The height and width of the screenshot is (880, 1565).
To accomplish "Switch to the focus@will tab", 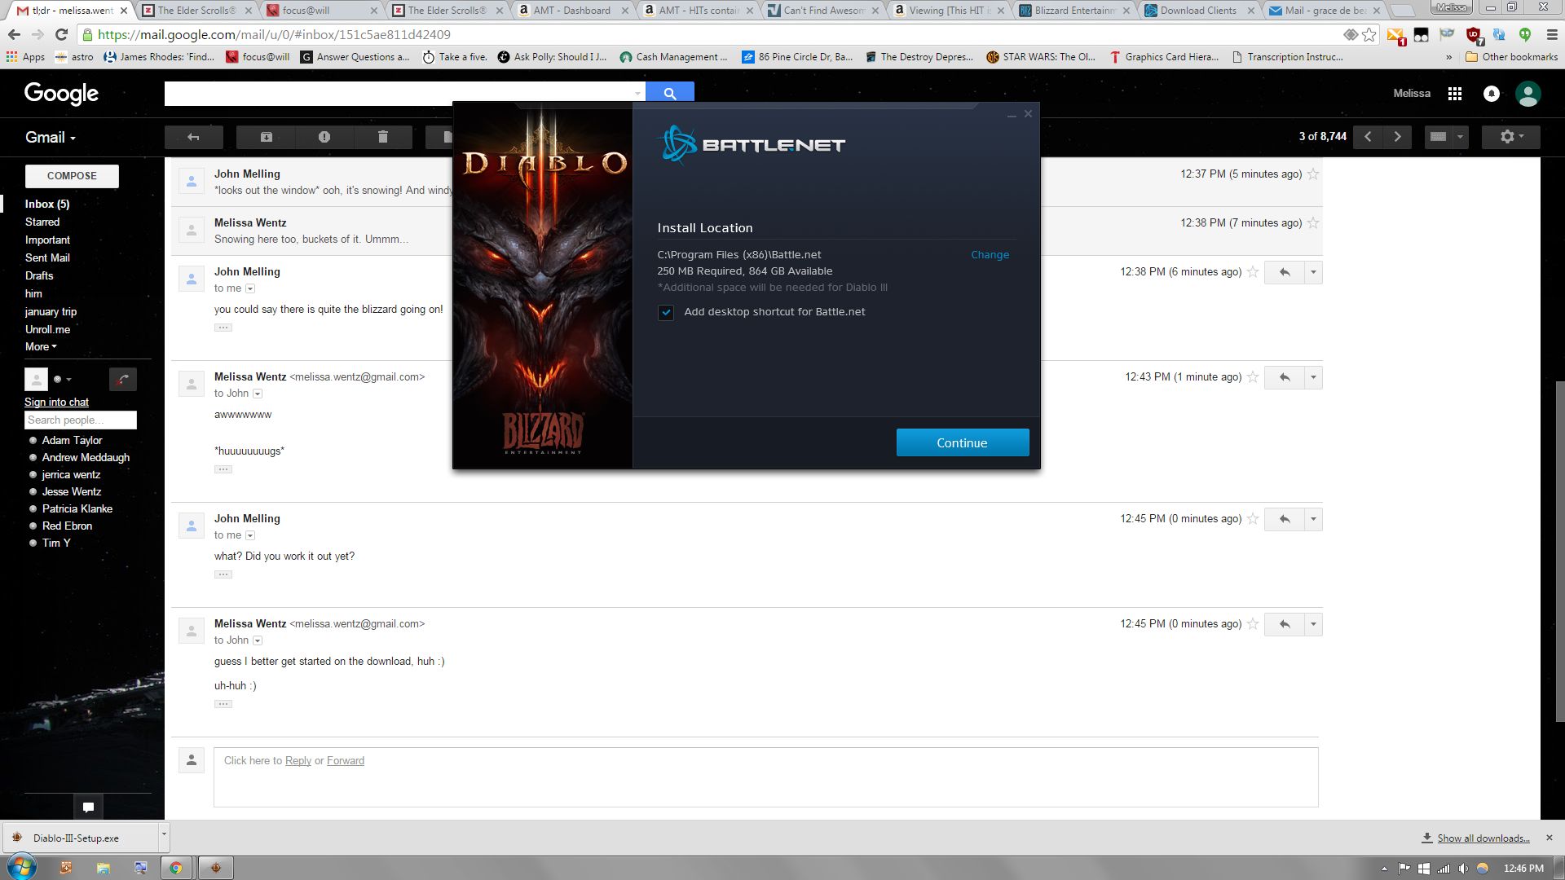I will point(322,11).
